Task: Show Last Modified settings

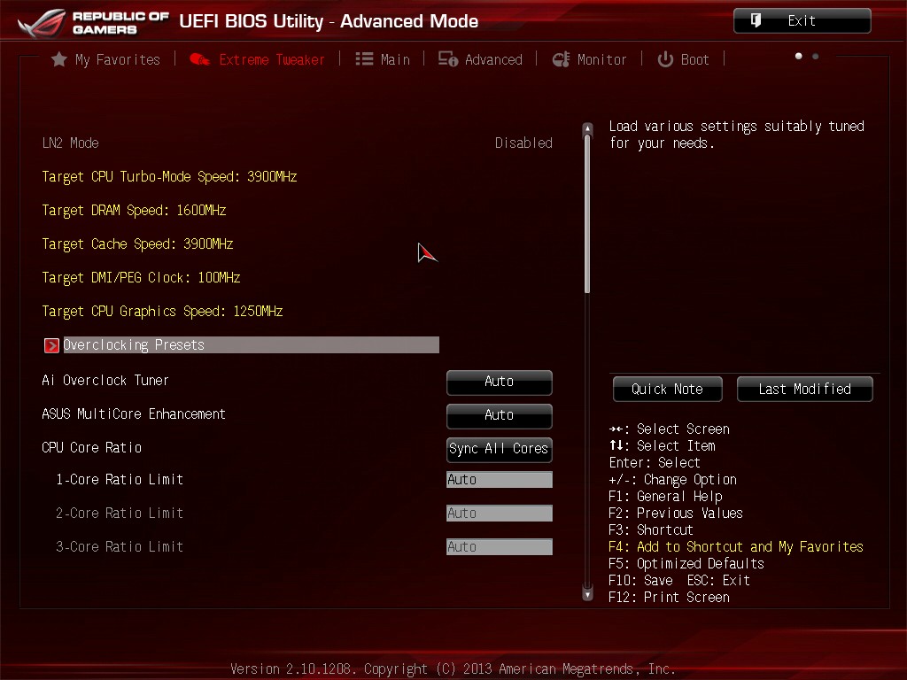Action: pos(804,390)
